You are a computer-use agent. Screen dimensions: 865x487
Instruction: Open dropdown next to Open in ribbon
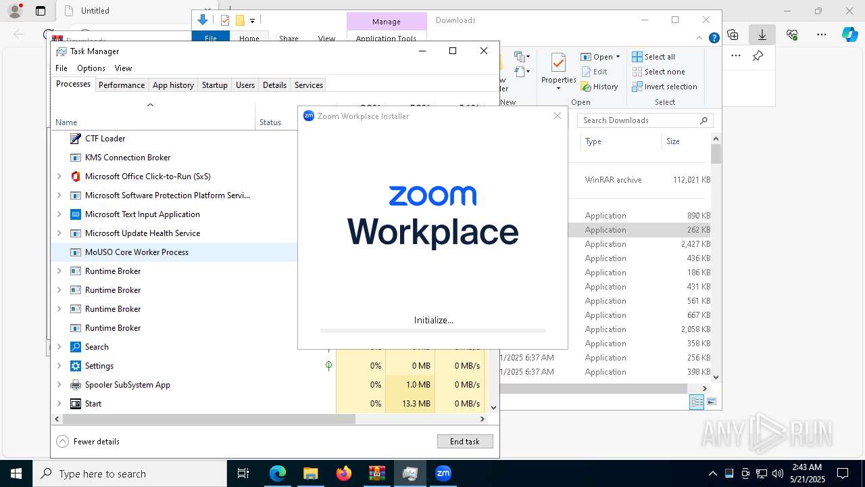[x=618, y=57]
